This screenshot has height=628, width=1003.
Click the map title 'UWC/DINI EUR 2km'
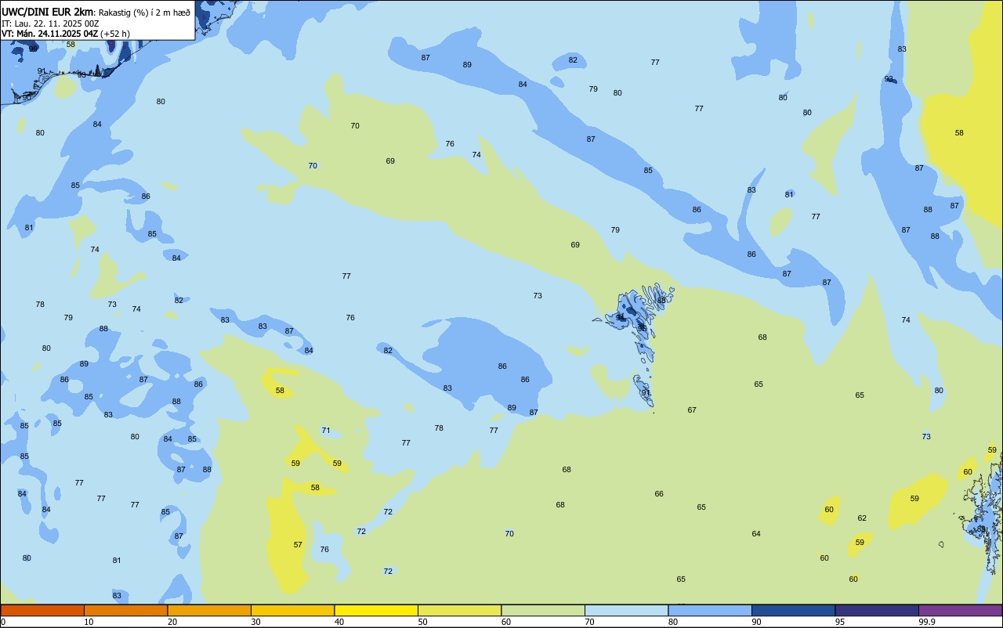(x=48, y=12)
